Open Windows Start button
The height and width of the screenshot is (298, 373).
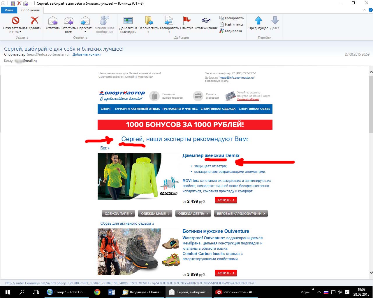point(8,292)
